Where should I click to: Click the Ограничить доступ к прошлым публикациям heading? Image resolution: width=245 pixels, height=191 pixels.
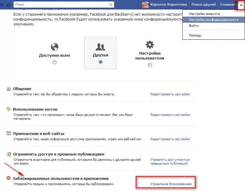(59, 154)
